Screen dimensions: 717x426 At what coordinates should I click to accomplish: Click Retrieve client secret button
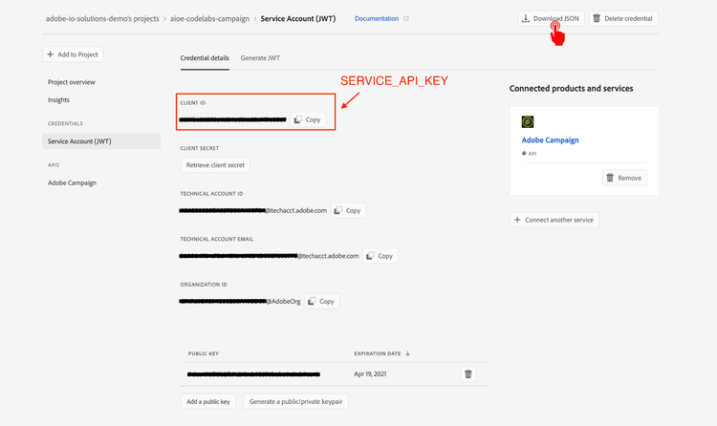coord(215,165)
